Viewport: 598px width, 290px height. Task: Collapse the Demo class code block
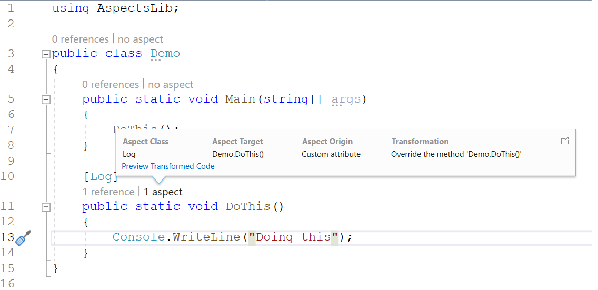point(46,54)
